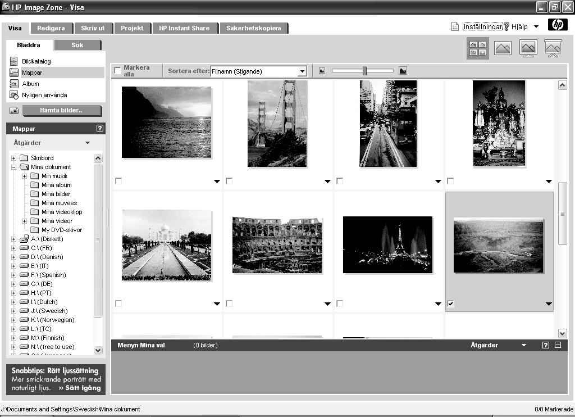Image resolution: width=575 pixels, height=417 pixels.
Task: Click the camera icon beside Hämta bilder
Action: 14,111
